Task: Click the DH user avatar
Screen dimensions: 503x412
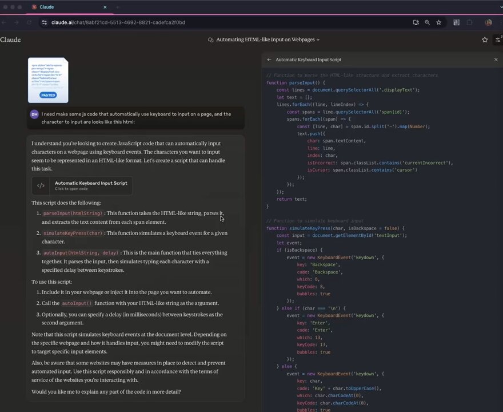Action: click(34, 114)
